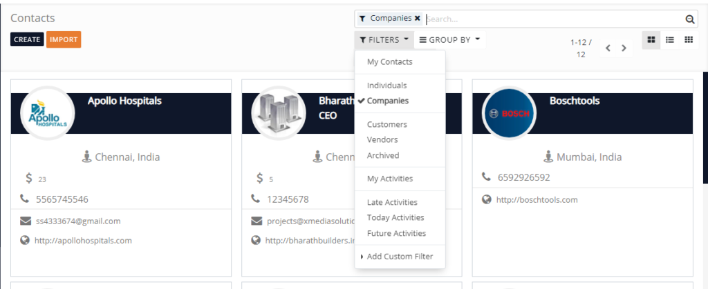The height and width of the screenshot is (289, 708).
Task: Click Apollo Hospitals phone icon
Action: 24,199
